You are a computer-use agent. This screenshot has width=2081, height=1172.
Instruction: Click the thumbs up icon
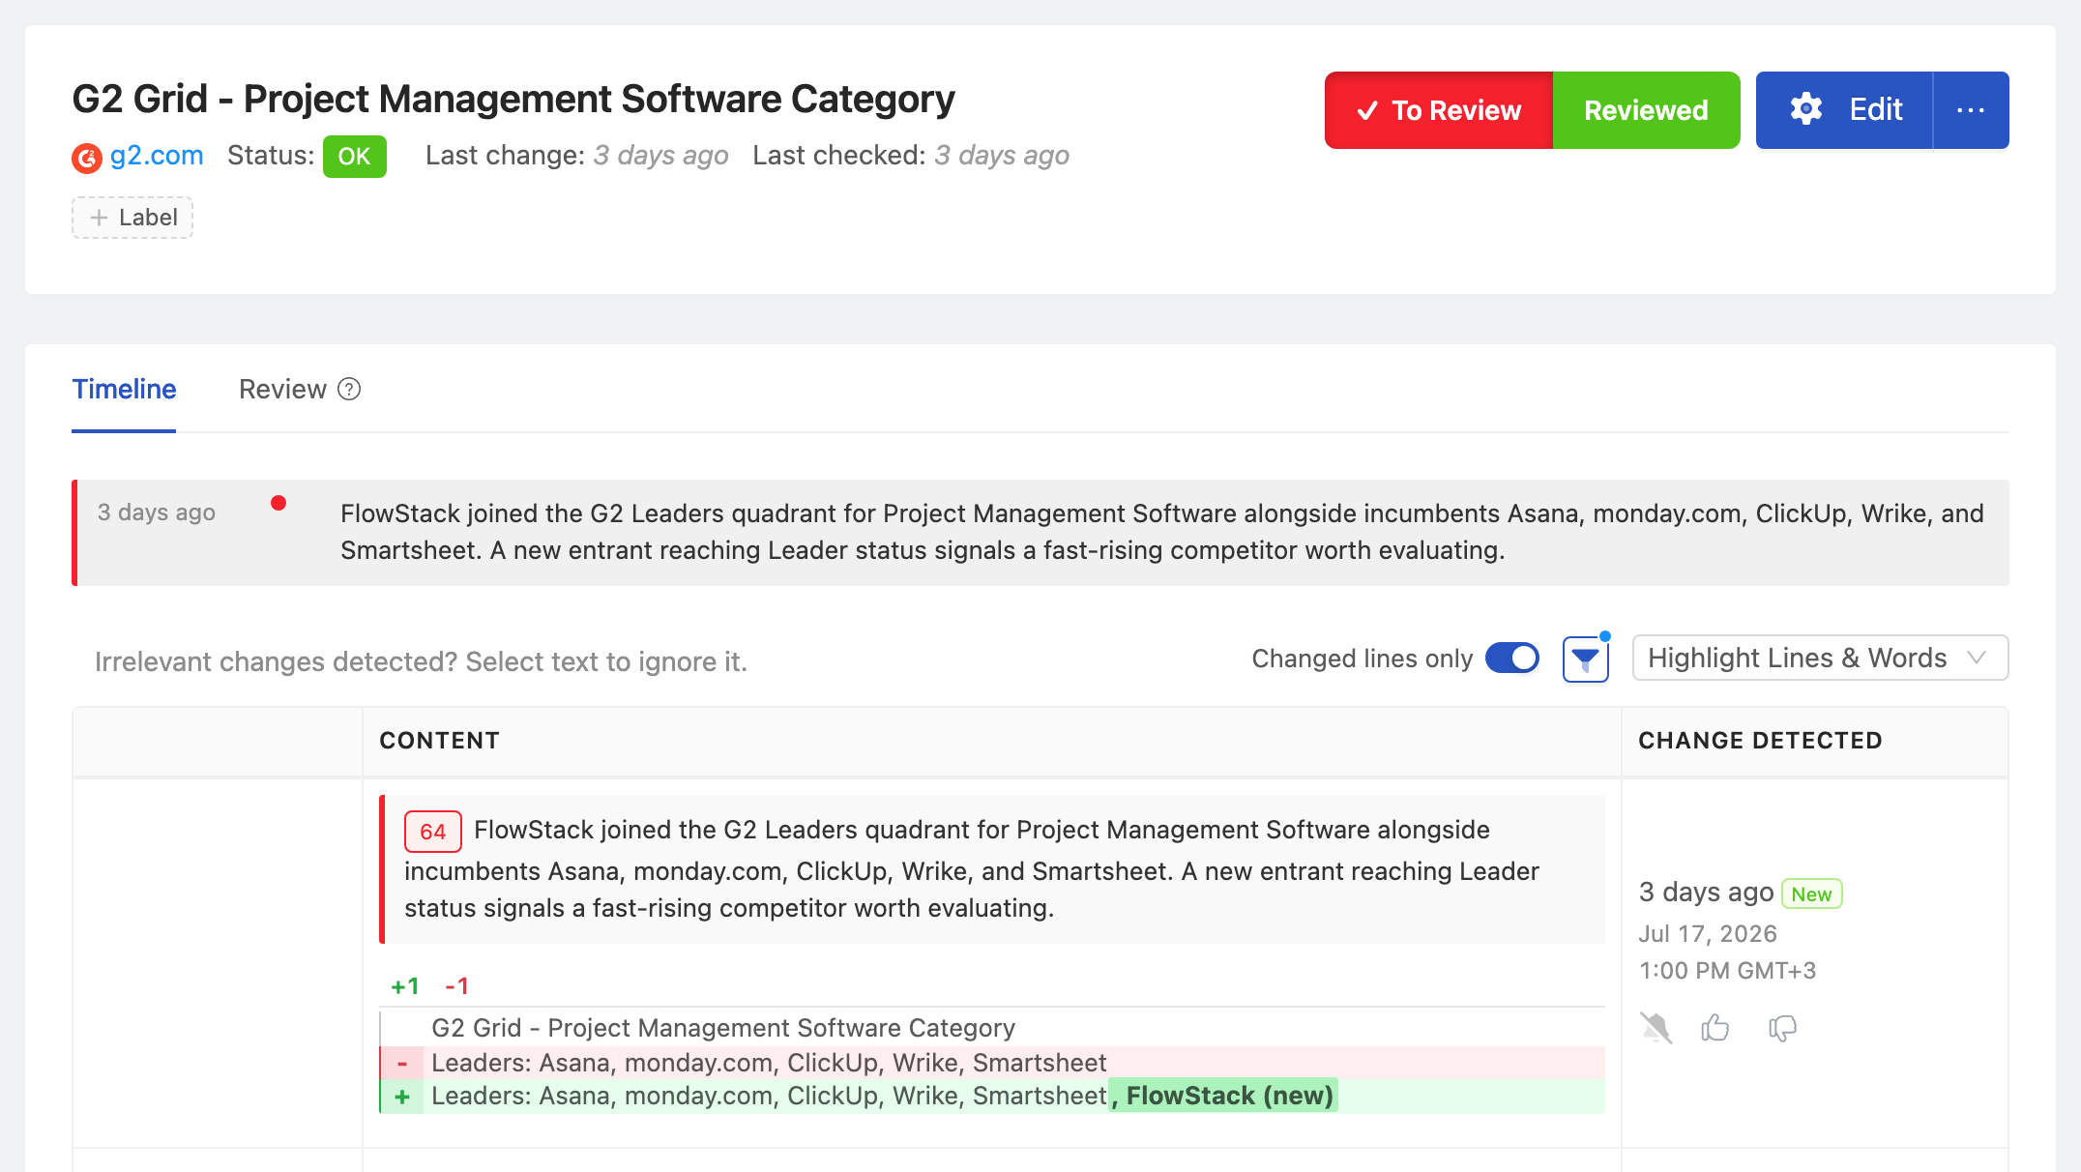point(1715,1027)
